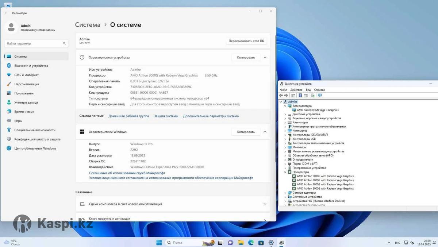Copy device specs with Копировать in Характеристики устройства
The image size is (438, 247).
pos(246,57)
